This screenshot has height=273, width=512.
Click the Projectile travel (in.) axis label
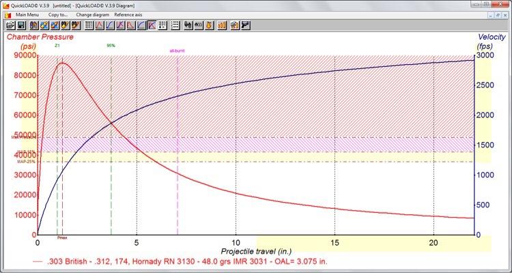256,251
